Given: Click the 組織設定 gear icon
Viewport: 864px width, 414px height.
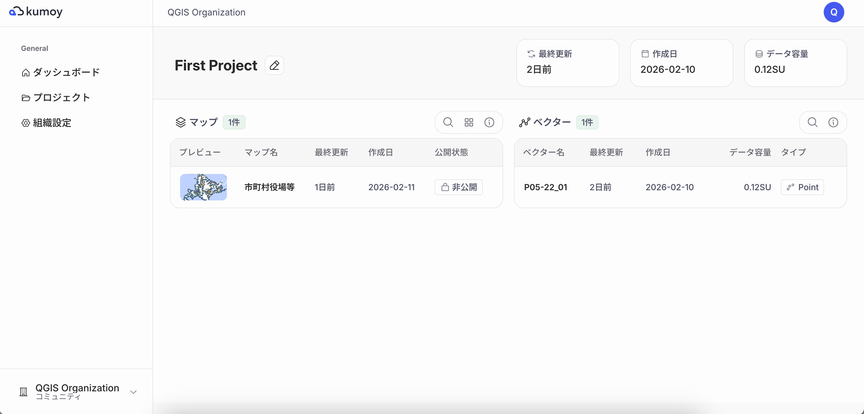Looking at the screenshot, I should coord(25,123).
